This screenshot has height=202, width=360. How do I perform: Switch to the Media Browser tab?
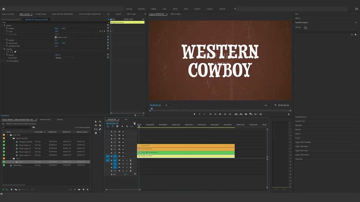[45, 120]
